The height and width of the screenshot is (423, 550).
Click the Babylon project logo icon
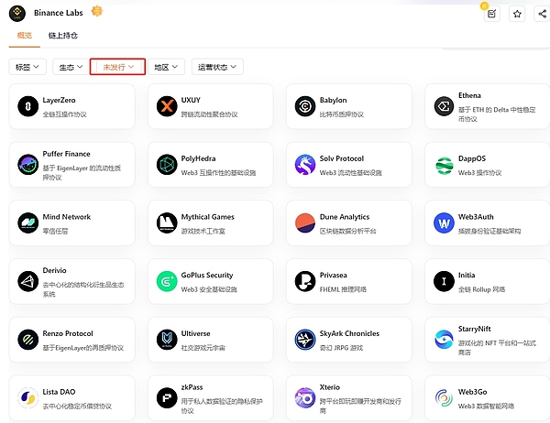pyautogui.click(x=304, y=106)
